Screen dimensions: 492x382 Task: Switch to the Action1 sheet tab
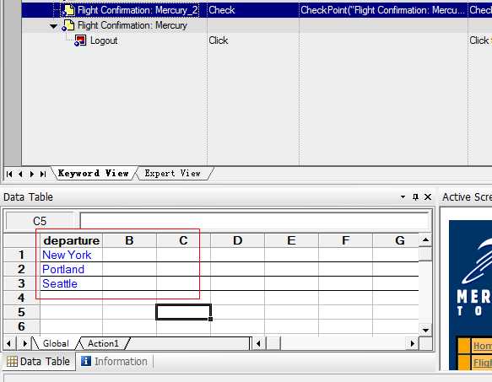point(103,343)
